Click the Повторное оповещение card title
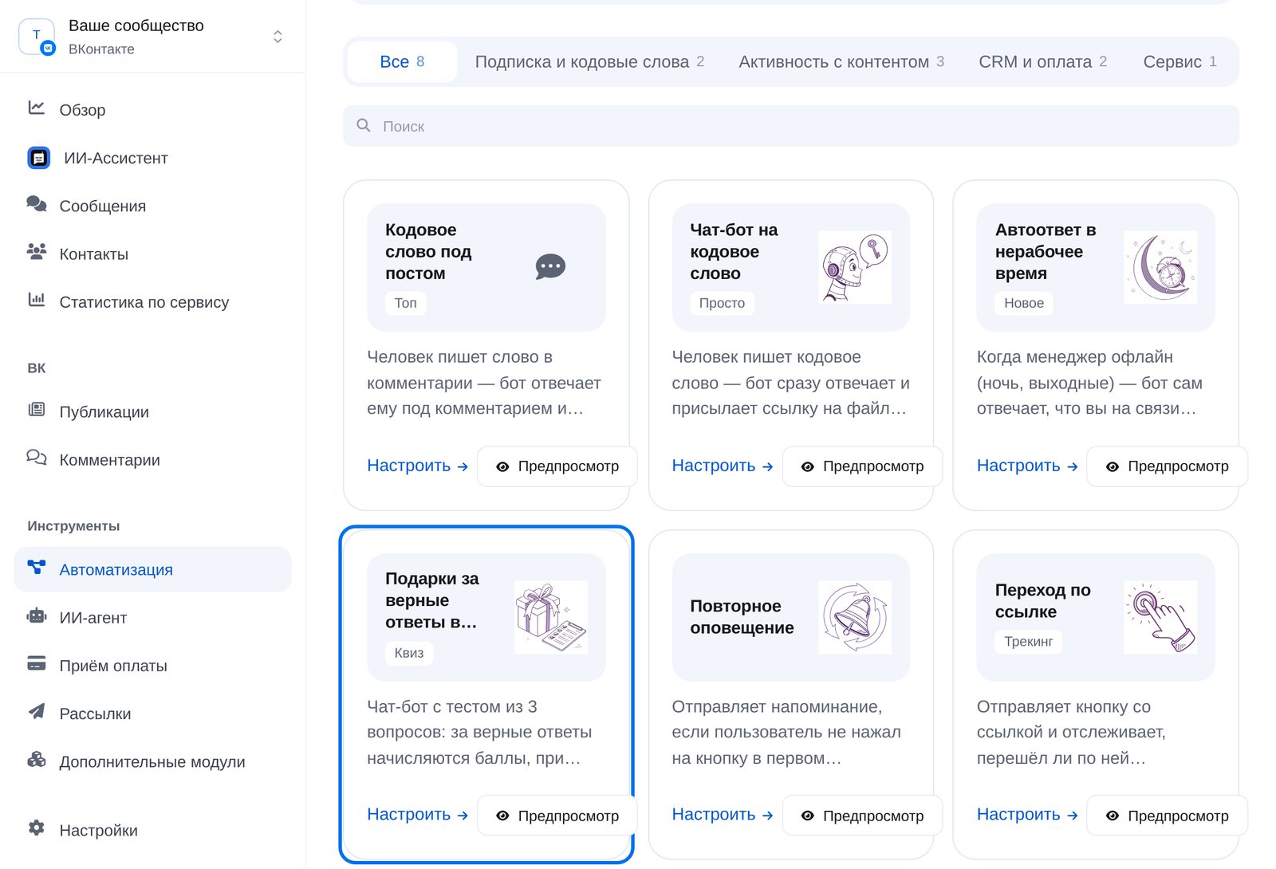 (x=742, y=617)
